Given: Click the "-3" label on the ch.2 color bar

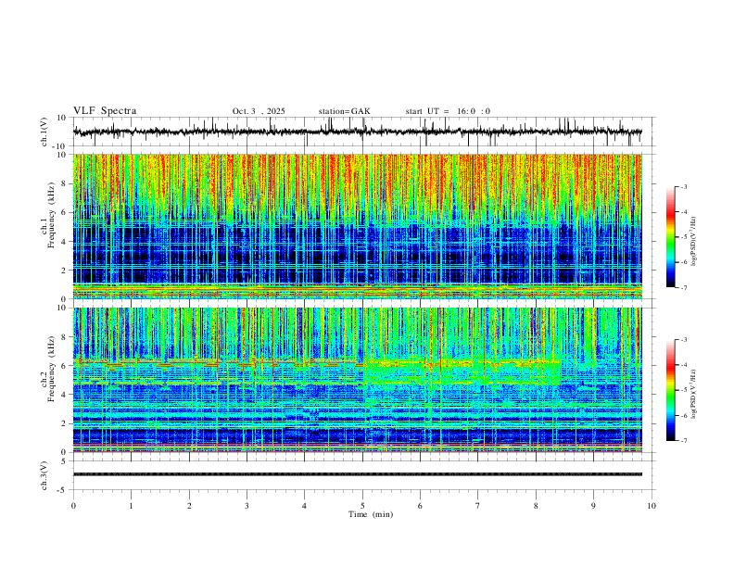Looking at the screenshot, I should (x=683, y=340).
